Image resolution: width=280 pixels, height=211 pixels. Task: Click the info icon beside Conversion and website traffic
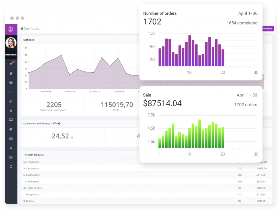59,124
